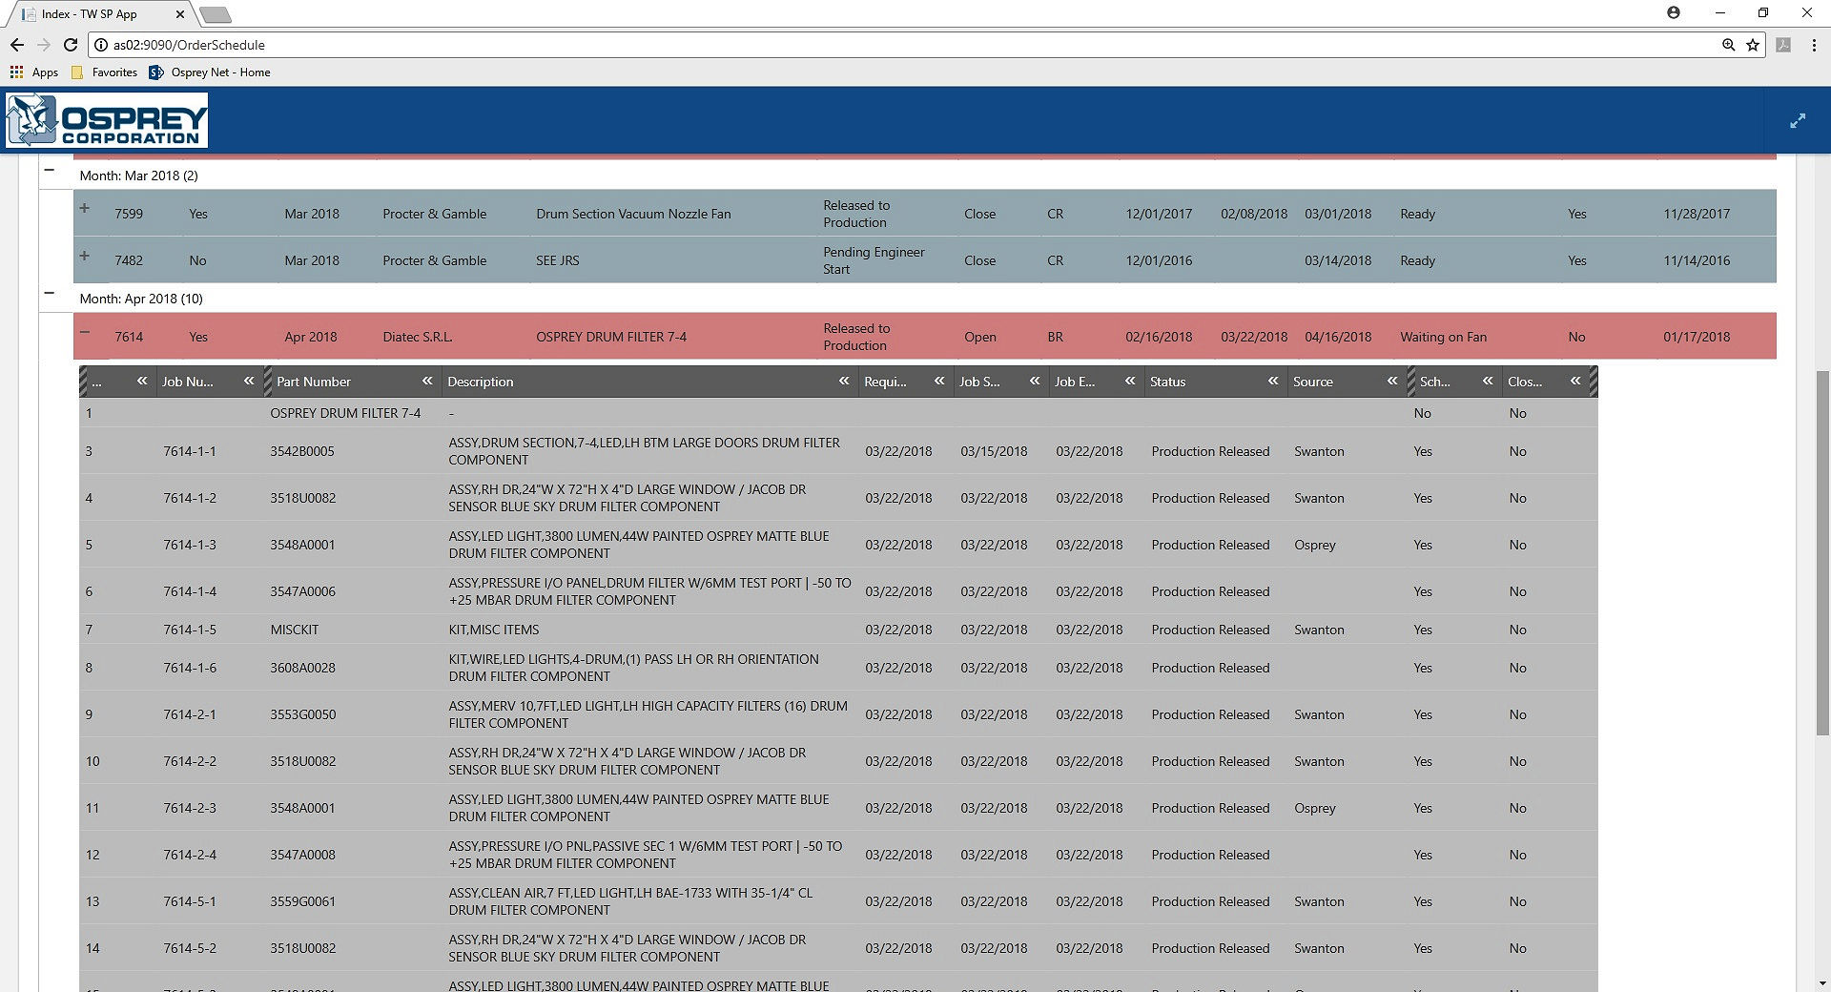The width and height of the screenshot is (1831, 992).
Task: Click 'Drum Section Vacuum Nozzle Fan' description
Action: click(633, 214)
